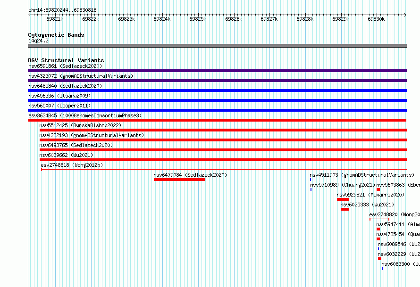The height and width of the screenshot is (287, 420).
Task: Click the red bar of nsv5512425
Action: click(x=223, y=130)
